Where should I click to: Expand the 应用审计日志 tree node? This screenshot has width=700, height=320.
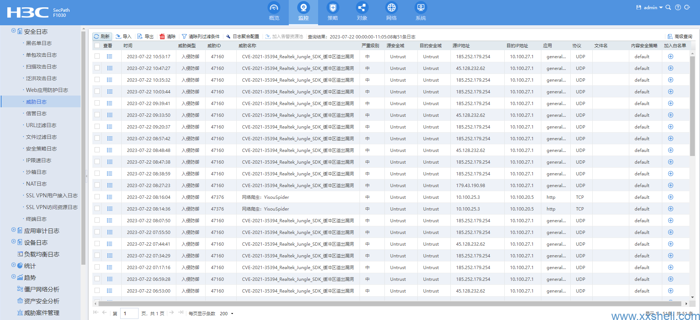pyautogui.click(x=14, y=230)
